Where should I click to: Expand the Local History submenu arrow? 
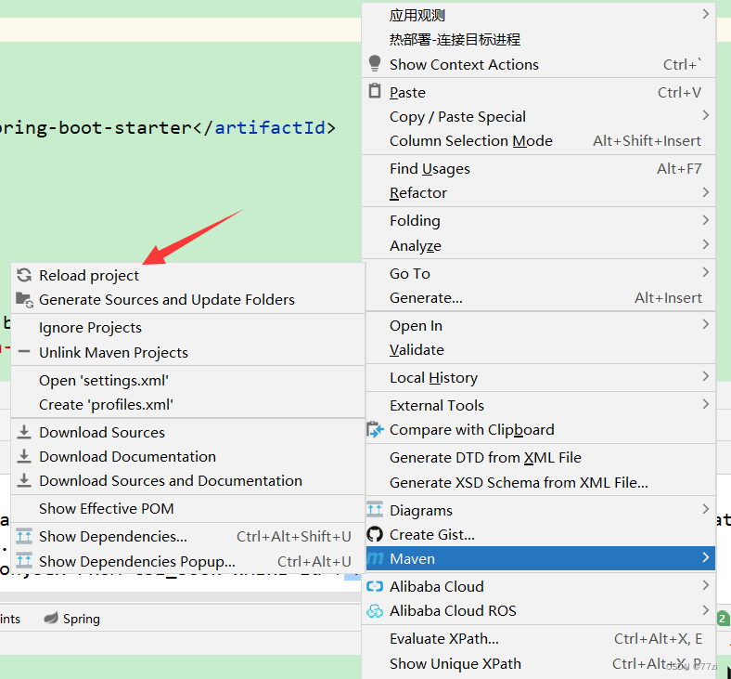tap(705, 376)
